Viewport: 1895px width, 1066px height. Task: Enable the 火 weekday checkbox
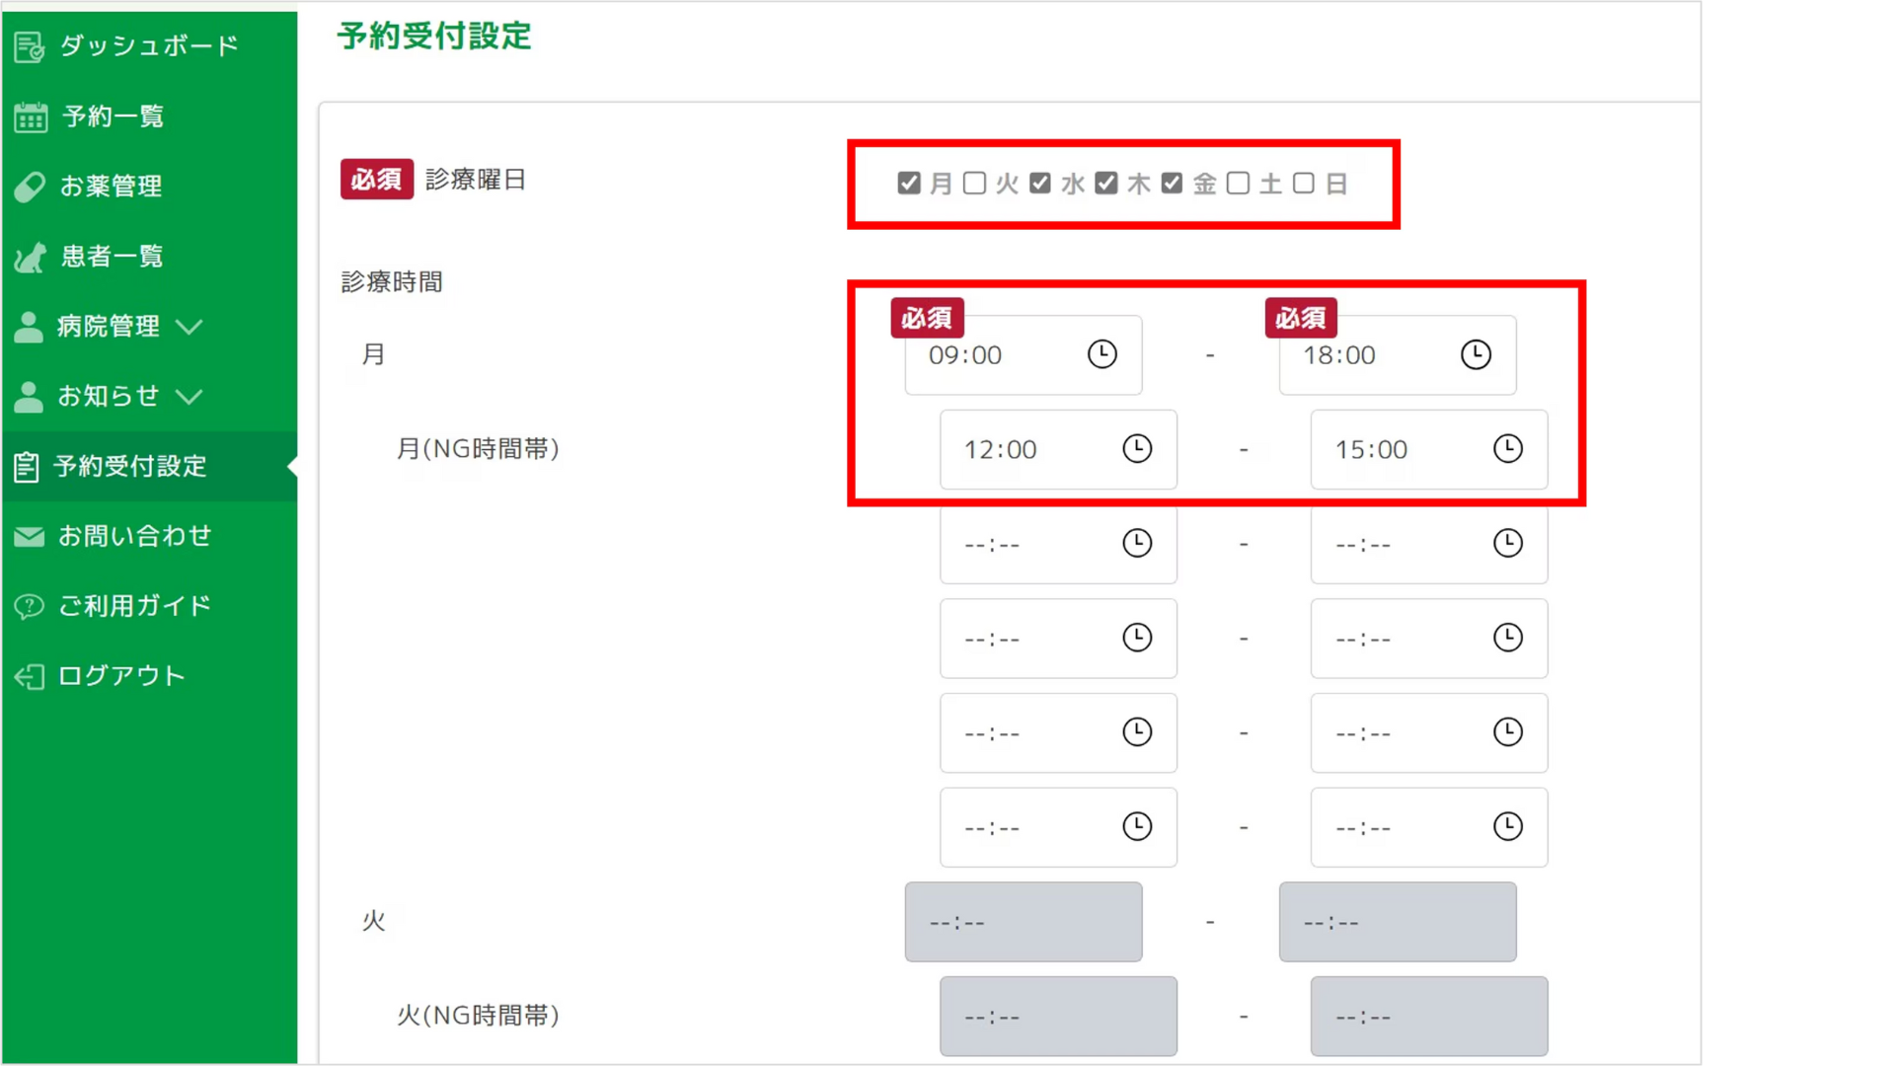point(974,184)
